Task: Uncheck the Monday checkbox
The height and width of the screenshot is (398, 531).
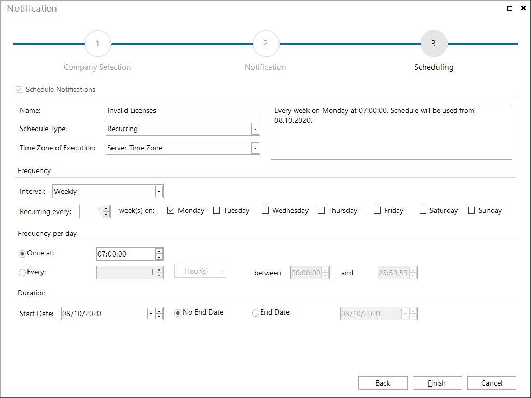Action: point(171,210)
